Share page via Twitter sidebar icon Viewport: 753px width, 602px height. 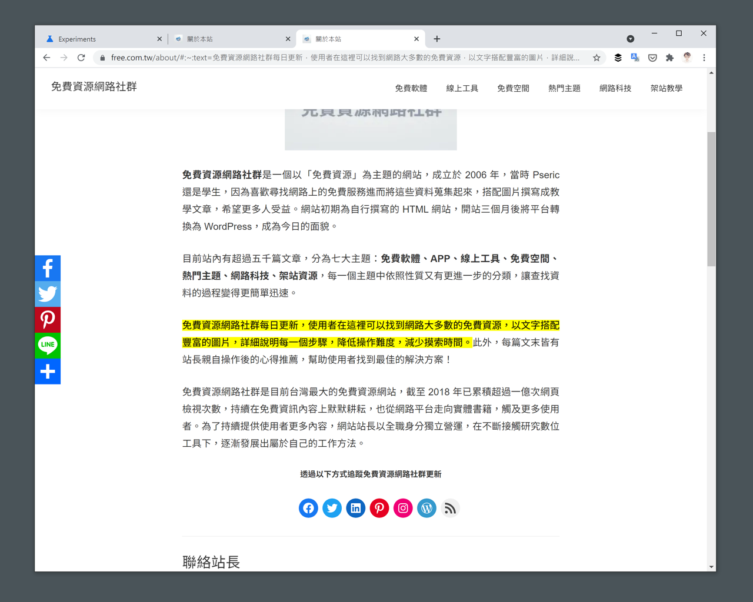(48, 294)
